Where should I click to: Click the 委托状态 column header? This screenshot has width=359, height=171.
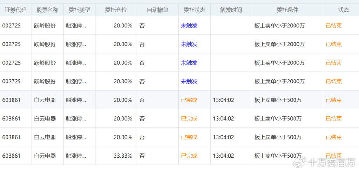tap(194, 10)
